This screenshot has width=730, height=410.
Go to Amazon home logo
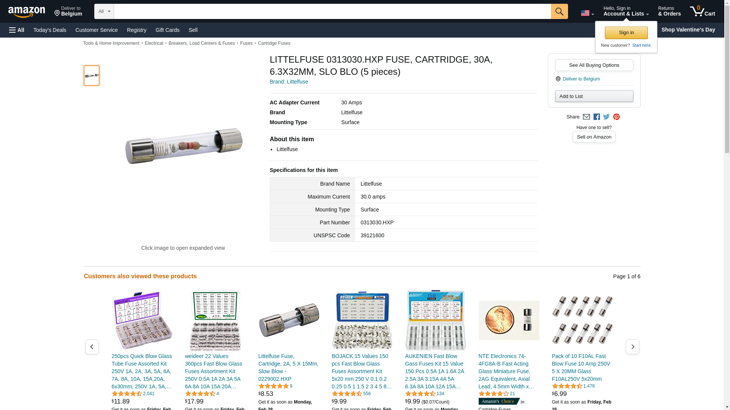[27, 12]
